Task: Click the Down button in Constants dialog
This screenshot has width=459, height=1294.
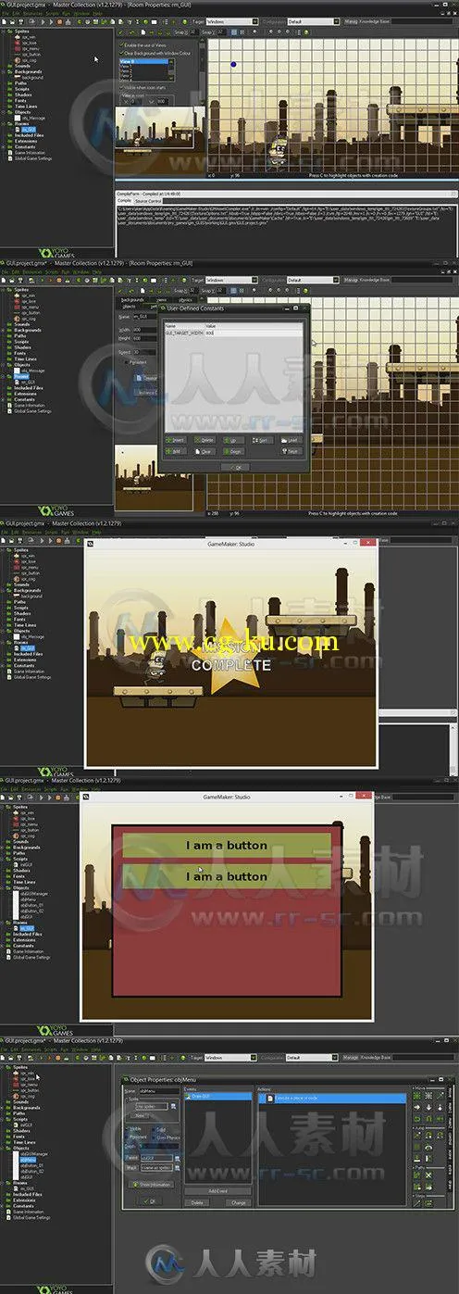Action: tap(233, 451)
